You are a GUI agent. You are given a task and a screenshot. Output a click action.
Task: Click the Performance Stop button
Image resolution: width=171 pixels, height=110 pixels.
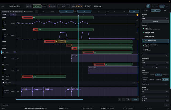click(x=29, y=11)
